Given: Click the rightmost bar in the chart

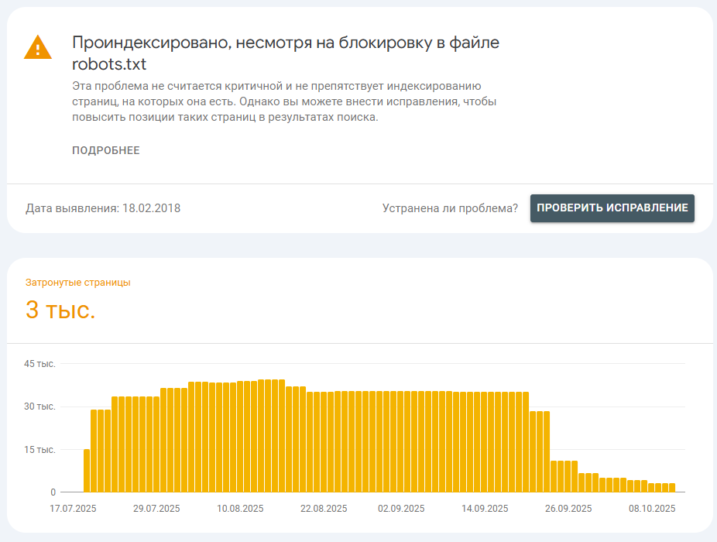Looking at the screenshot, I should (x=672, y=487).
